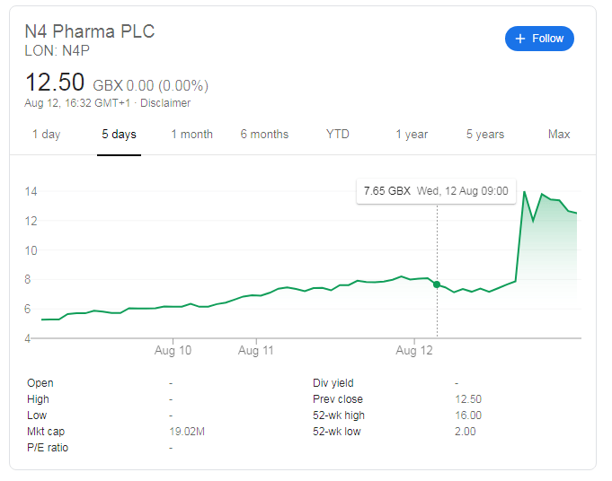The height and width of the screenshot is (481, 612).
Task: View the 1 year chart
Action: 412,135
